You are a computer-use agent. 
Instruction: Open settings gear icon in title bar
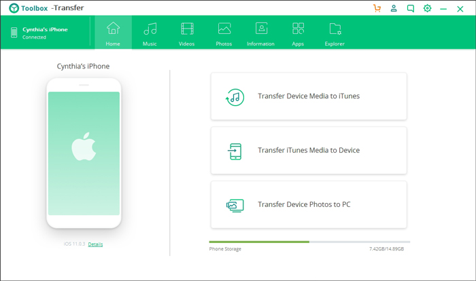pyautogui.click(x=427, y=8)
